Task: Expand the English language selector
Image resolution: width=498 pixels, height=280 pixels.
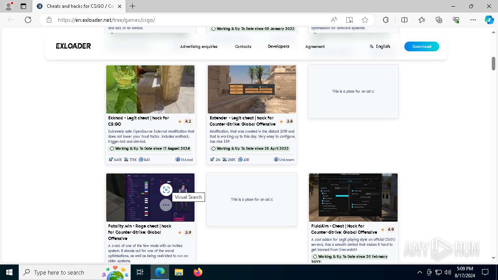Action: pos(380,46)
